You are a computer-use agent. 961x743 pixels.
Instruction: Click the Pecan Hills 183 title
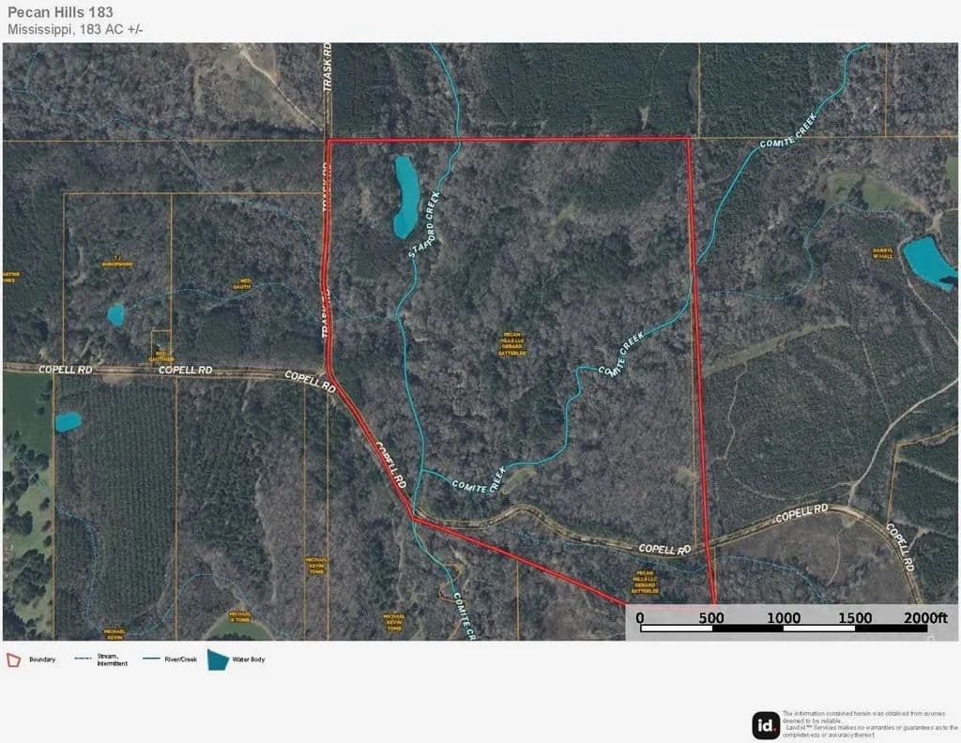coord(60,12)
